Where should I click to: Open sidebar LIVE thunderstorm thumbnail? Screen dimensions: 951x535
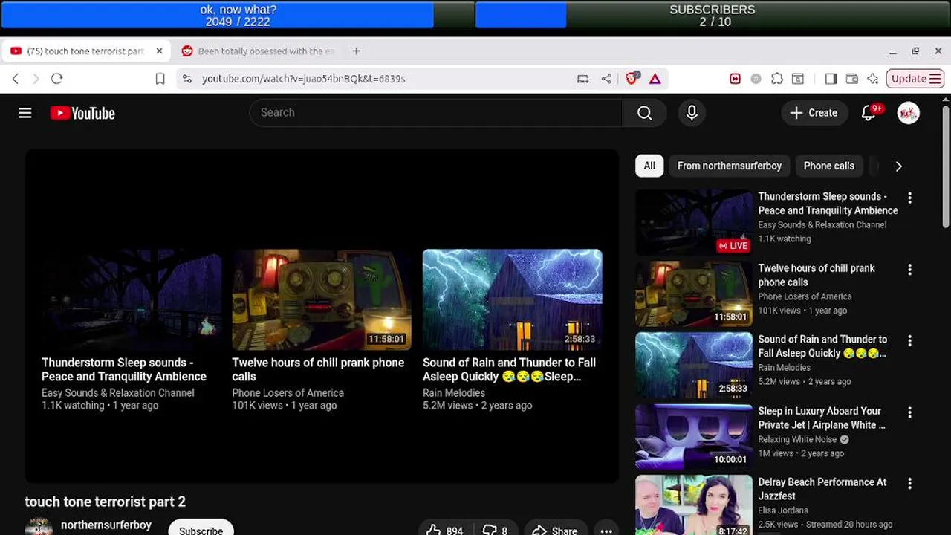pyautogui.click(x=694, y=222)
